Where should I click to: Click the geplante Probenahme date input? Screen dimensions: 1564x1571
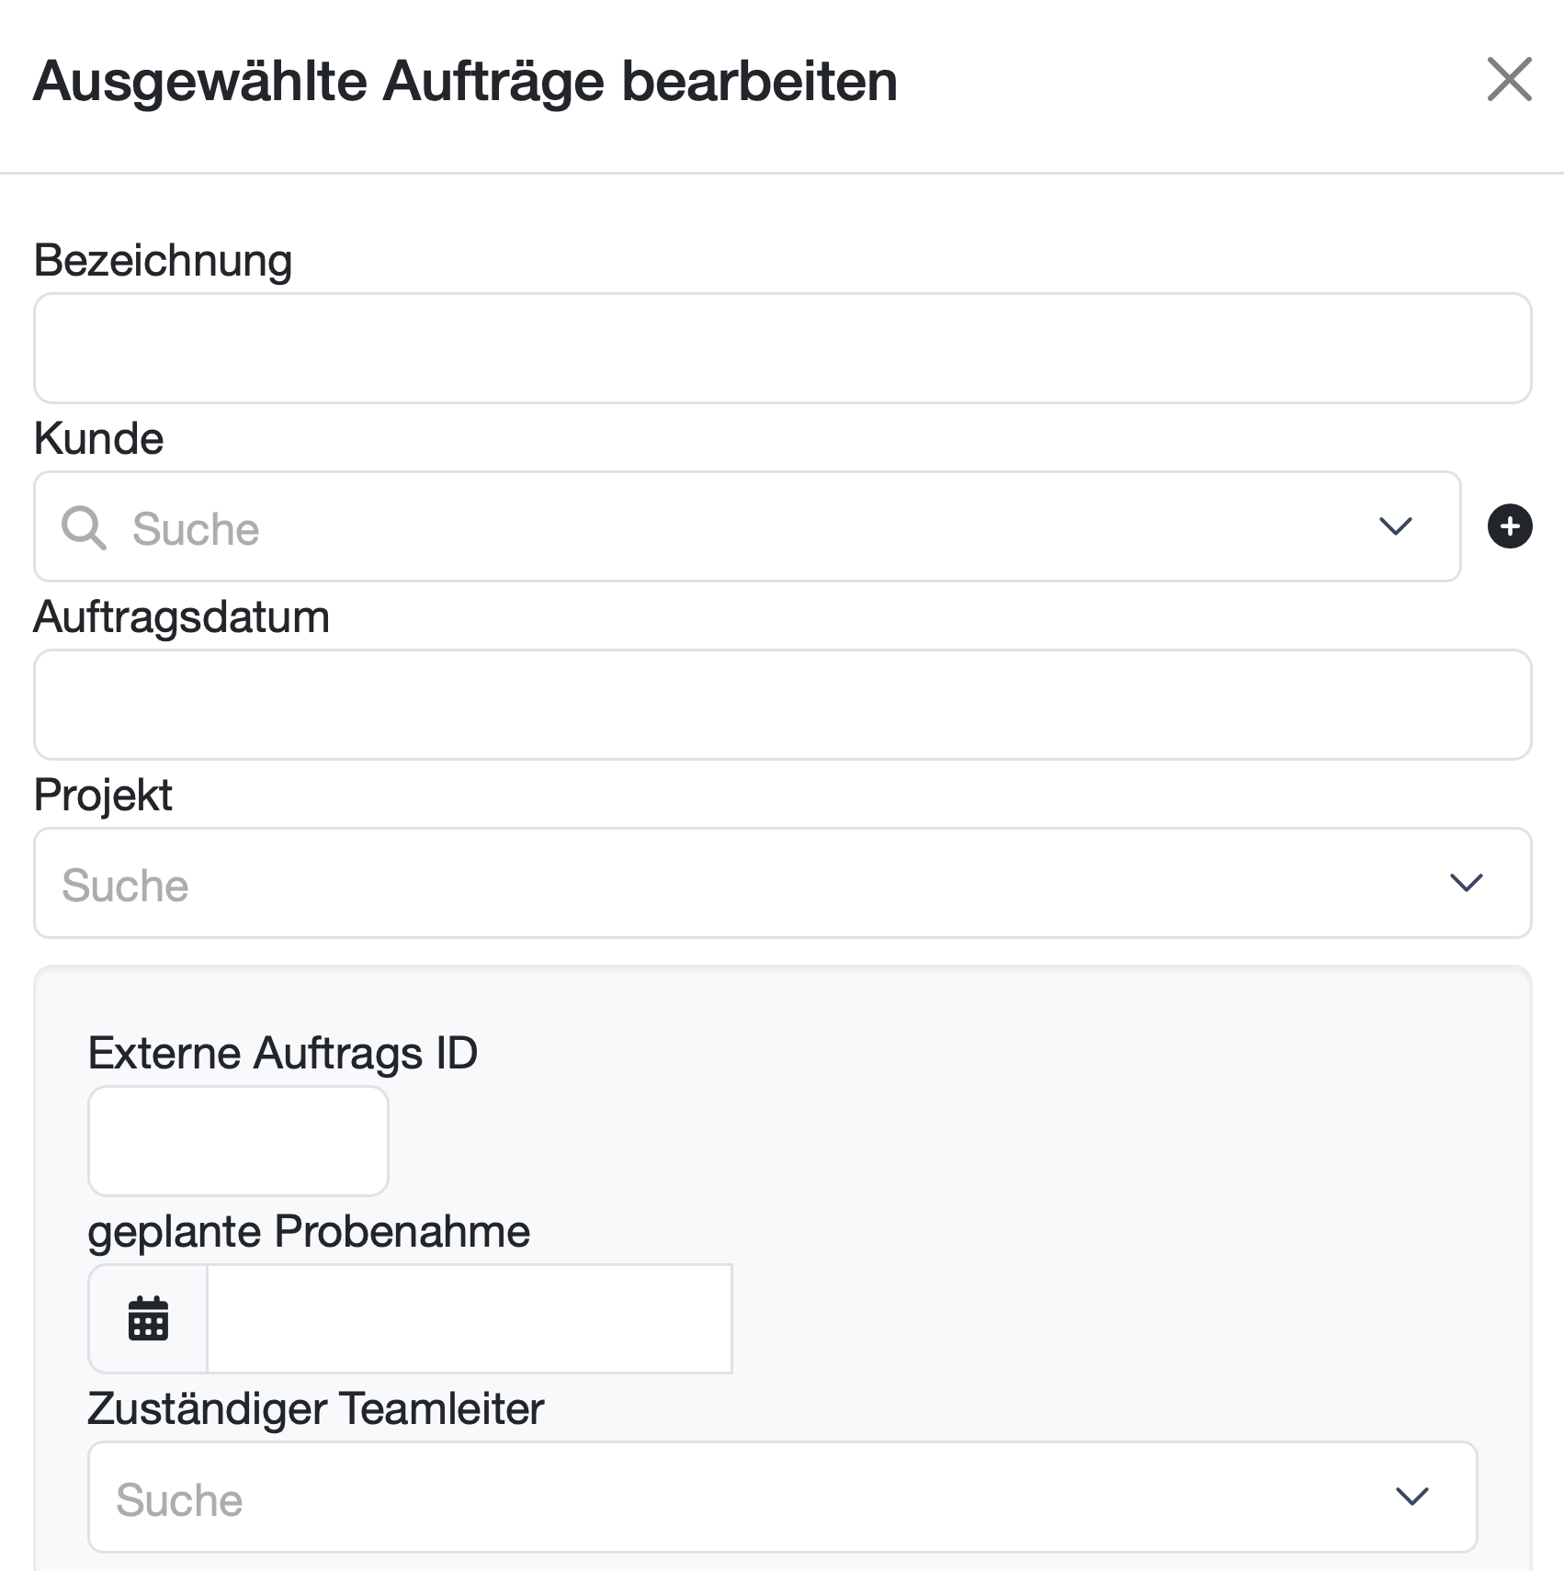[x=470, y=1319]
